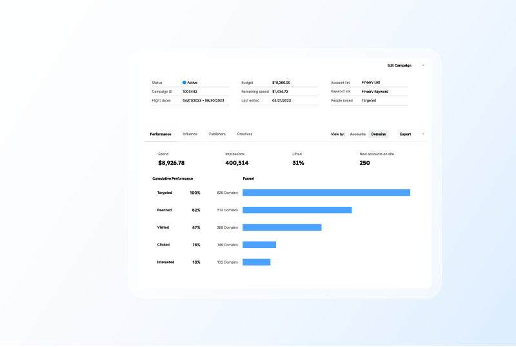Click the Interacted funnel bar

(256, 262)
